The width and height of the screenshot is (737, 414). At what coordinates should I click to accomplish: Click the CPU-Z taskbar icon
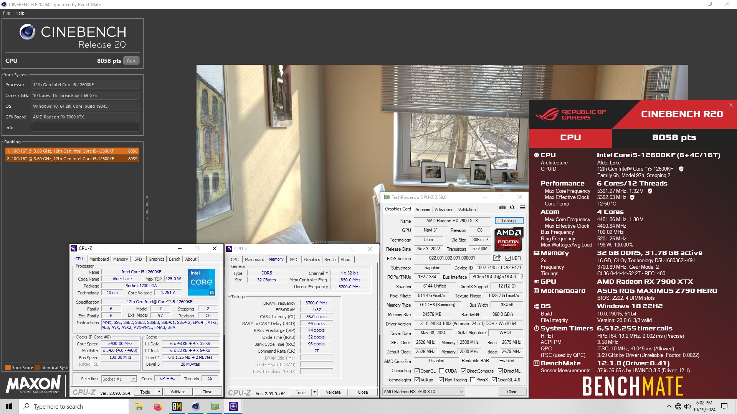(x=233, y=406)
